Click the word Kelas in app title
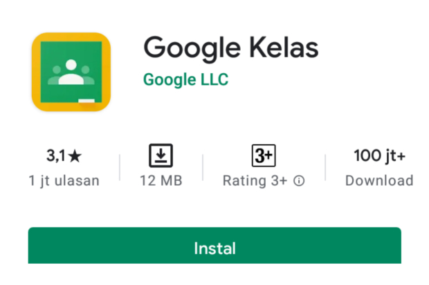Image resolution: width=429 pixels, height=285 pixels. pos(284,47)
